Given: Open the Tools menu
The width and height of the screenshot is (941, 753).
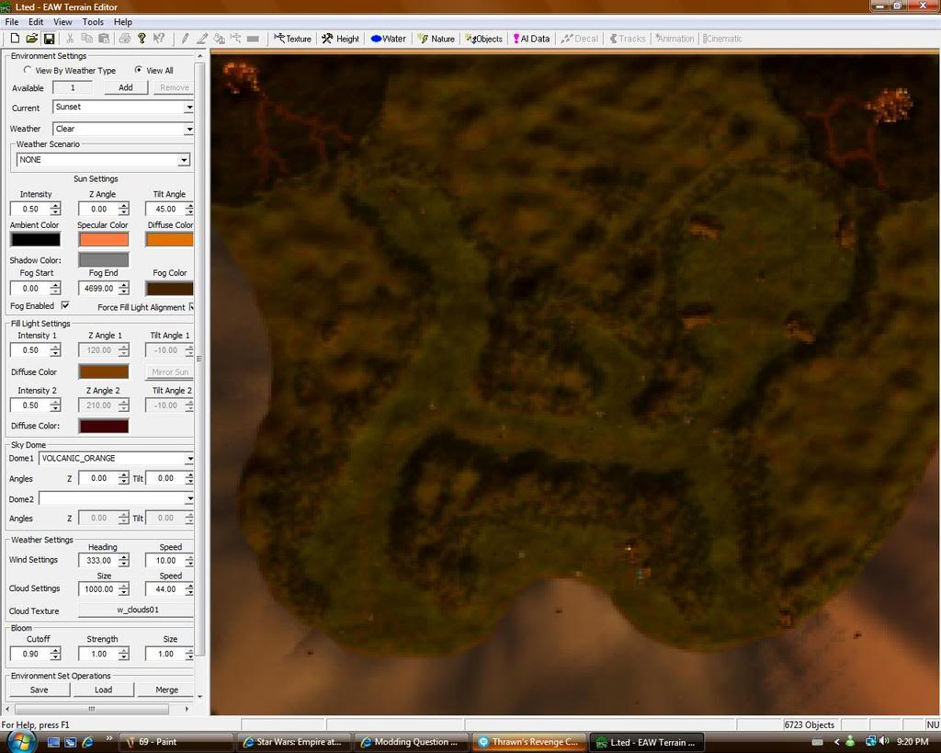Looking at the screenshot, I should (x=93, y=22).
